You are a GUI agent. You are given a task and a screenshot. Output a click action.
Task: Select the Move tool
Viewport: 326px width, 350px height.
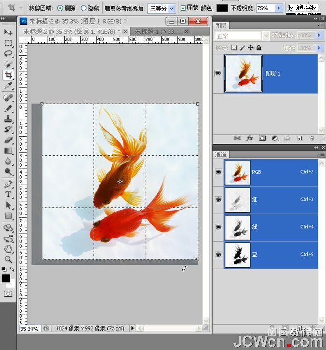pyautogui.click(x=8, y=32)
